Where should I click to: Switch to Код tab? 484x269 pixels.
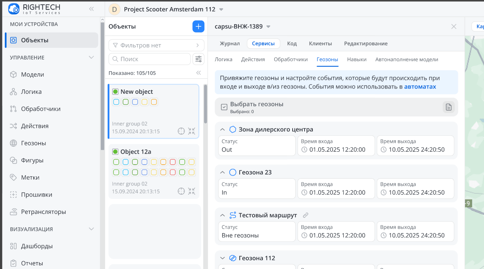292,43
